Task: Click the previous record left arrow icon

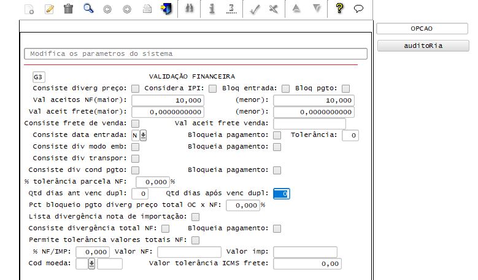Action: [107, 9]
